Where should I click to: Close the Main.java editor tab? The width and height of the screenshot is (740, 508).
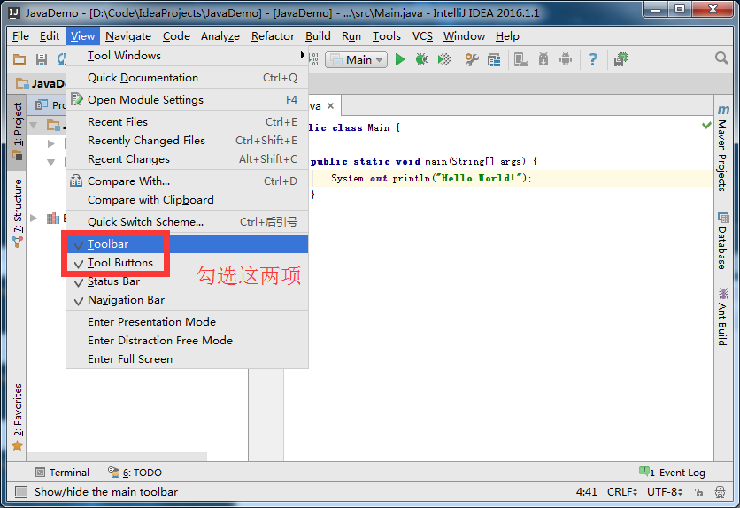tap(331, 106)
